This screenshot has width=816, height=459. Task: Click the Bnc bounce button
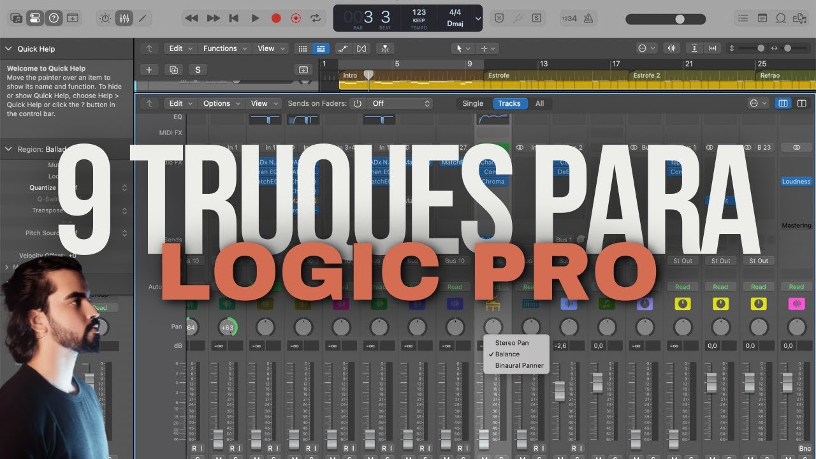(x=805, y=449)
